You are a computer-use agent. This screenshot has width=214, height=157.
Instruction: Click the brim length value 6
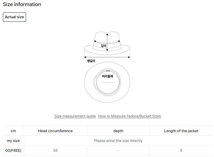point(181,151)
